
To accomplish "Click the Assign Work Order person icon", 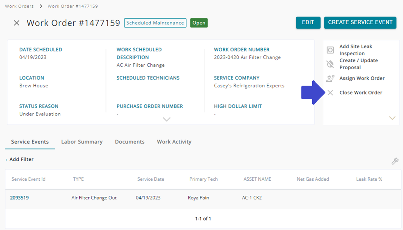I will [x=330, y=78].
